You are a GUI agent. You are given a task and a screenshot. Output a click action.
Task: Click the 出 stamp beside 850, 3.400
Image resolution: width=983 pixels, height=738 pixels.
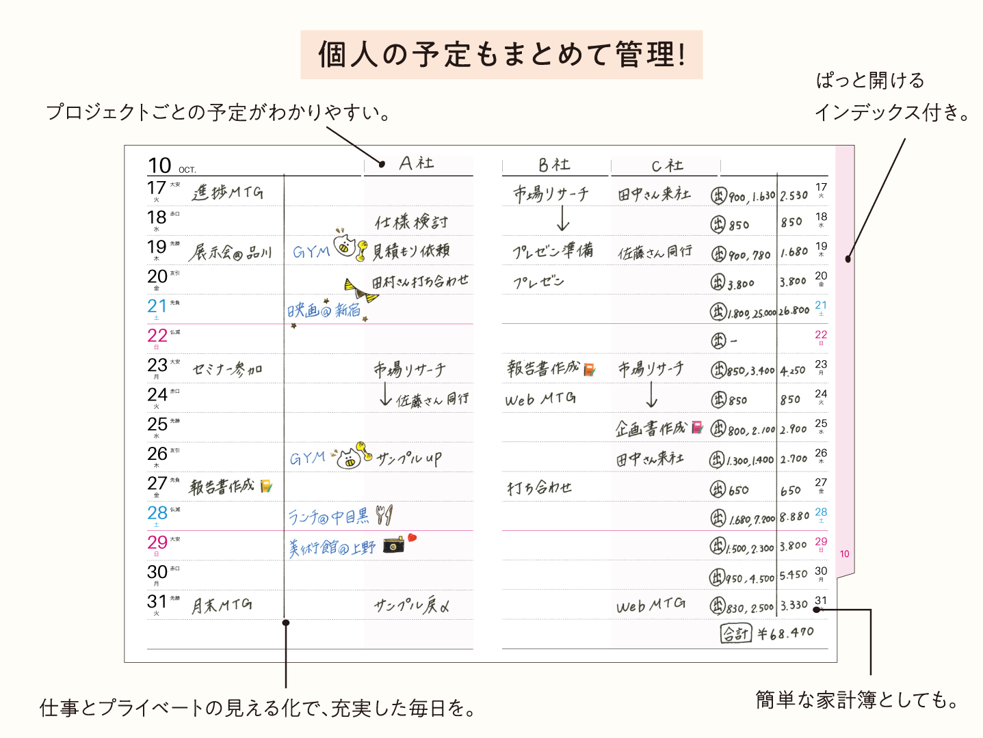click(x=718, y=370)
